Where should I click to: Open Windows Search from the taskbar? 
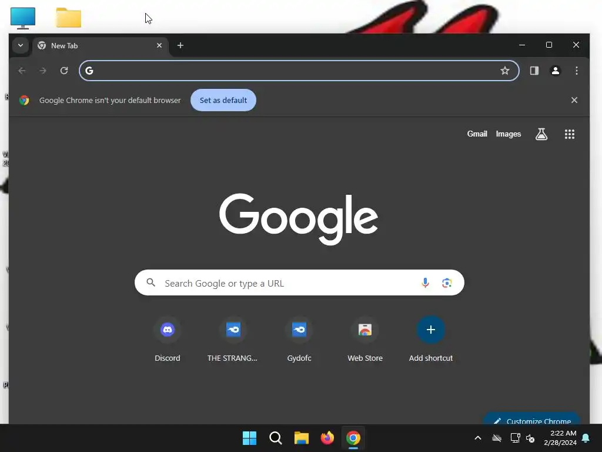(x=275, y=438)
